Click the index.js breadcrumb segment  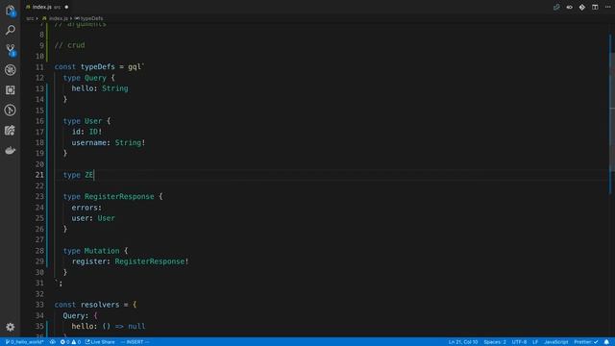point(55,18)
